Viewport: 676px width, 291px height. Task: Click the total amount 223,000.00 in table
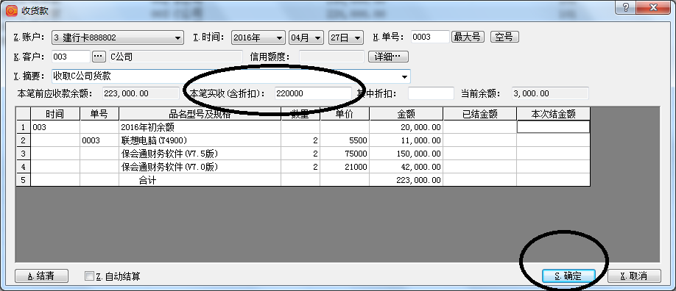(x=406, y=180)
